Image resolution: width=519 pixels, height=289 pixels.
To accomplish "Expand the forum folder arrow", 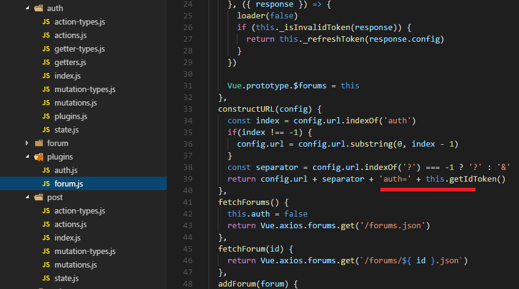I will click(x=27, y=144).
